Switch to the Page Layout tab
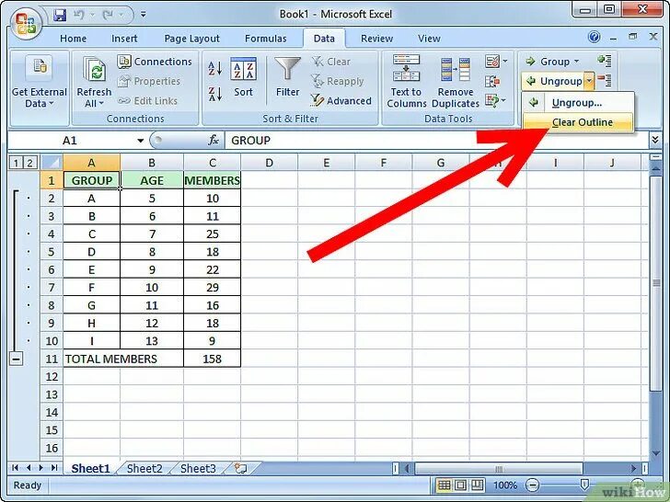The image size is (670, 502). tap(191, 39)
